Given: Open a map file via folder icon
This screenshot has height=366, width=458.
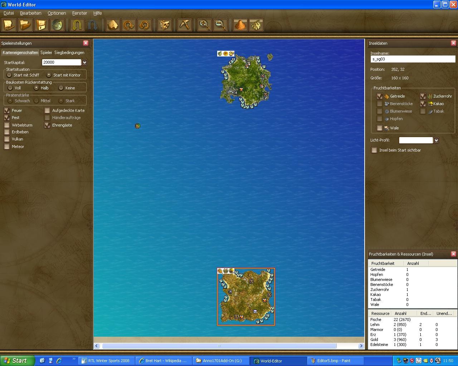Looking at the screenshot, I should (25, 25).
